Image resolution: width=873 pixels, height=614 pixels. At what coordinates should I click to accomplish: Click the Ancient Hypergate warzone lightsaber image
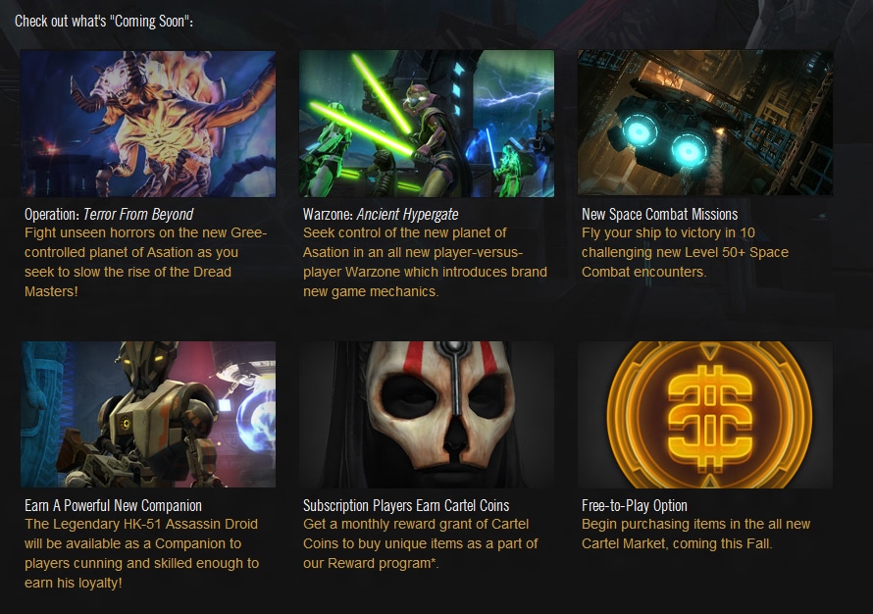tap(427, 124)
